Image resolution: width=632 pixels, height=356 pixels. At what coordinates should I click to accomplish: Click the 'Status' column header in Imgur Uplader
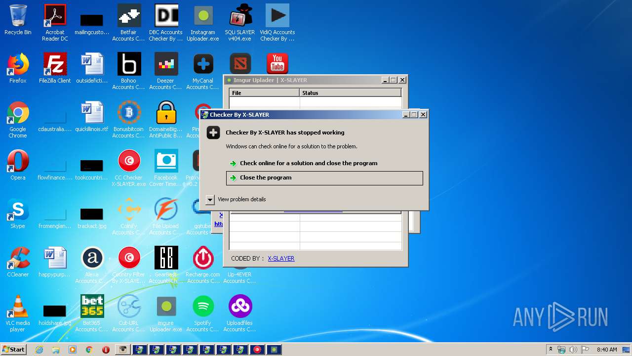351,93
